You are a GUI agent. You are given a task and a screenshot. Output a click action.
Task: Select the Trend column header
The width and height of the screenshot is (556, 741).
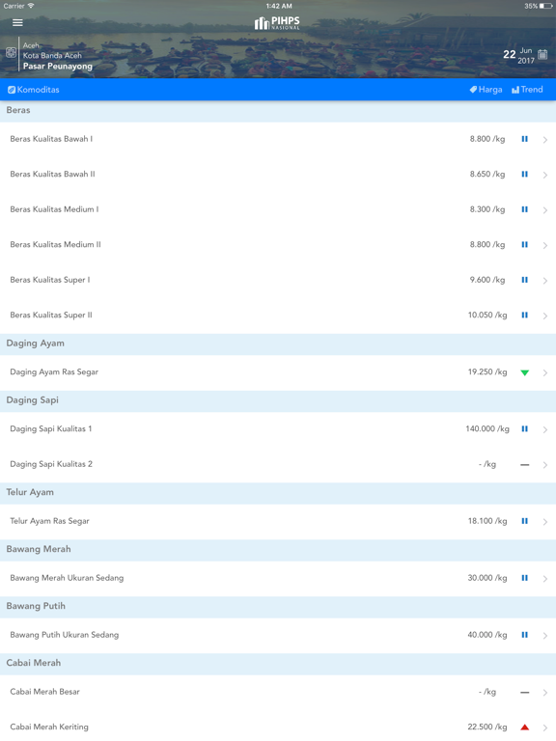click(x=527, y=90)
